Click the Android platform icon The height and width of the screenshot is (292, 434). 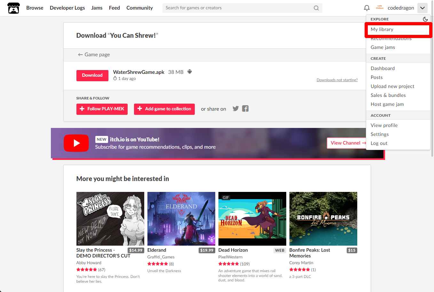(x=190, y=72)
